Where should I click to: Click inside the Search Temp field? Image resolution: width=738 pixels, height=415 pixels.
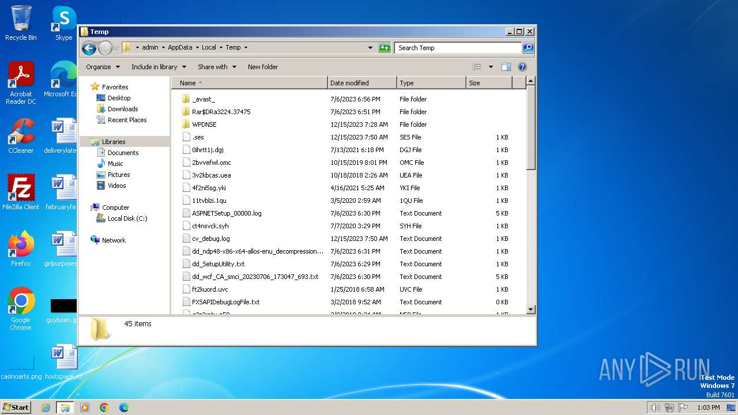point(458,48)
